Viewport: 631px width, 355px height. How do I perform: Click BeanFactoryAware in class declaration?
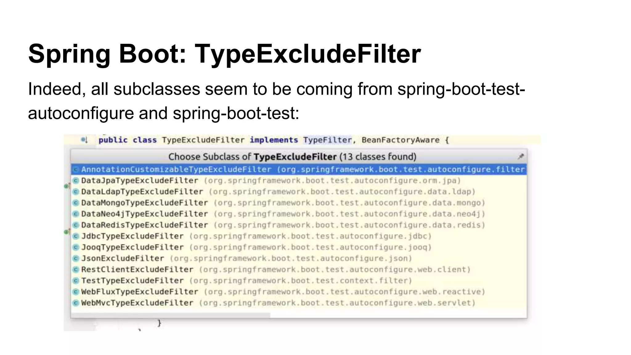point(401,140)
